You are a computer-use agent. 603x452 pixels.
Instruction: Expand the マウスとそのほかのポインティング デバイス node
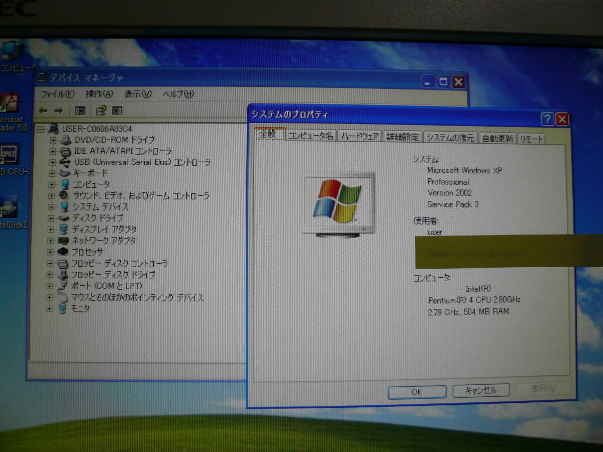(50, 297)
